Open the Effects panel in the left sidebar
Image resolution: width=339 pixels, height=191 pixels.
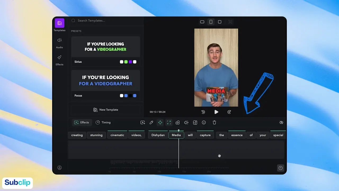[x=60, y=60]
